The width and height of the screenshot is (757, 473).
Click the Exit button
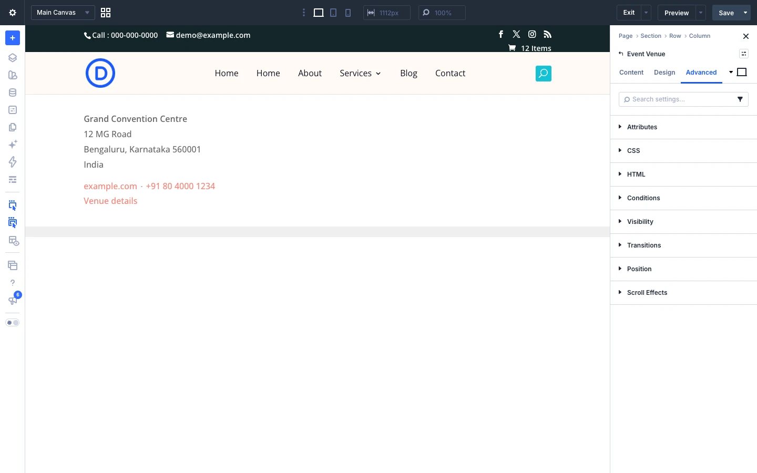tap(629, 13)
